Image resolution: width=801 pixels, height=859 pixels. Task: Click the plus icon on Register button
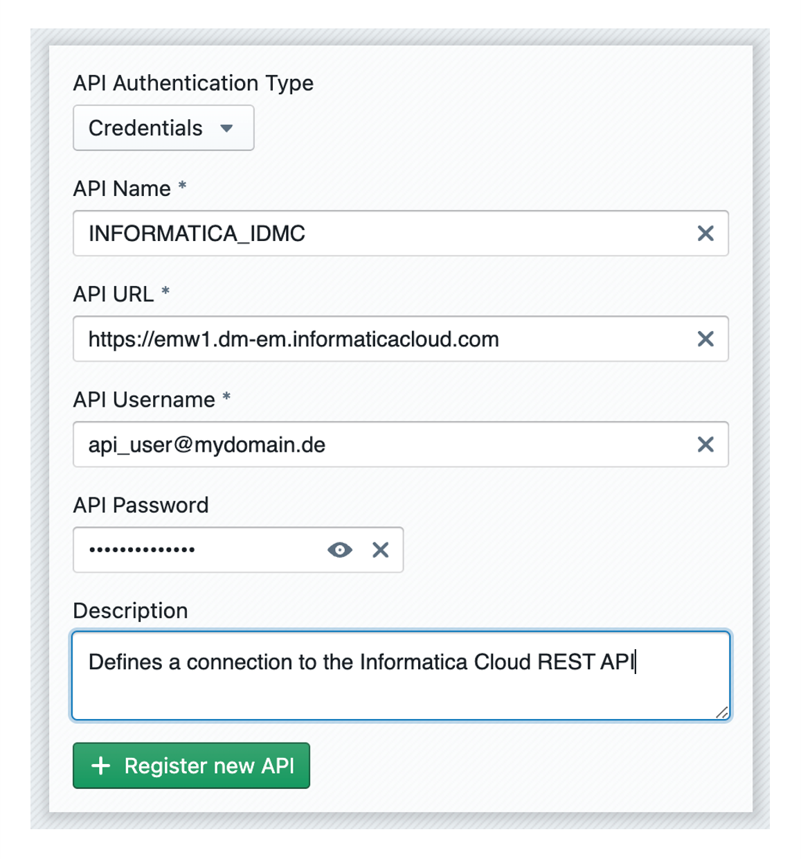(101, 765)
